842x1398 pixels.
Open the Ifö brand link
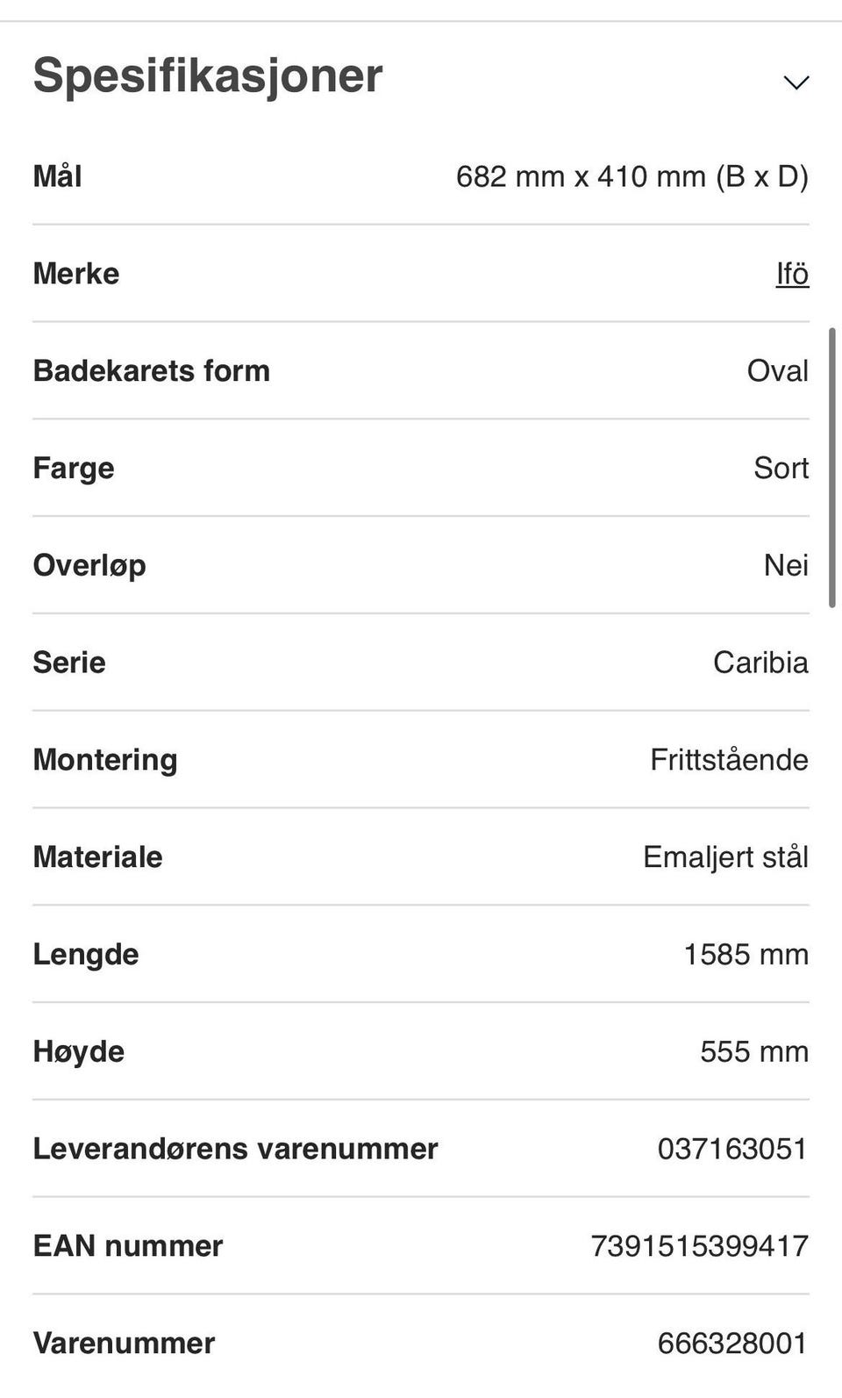click(x=792, y=274)
